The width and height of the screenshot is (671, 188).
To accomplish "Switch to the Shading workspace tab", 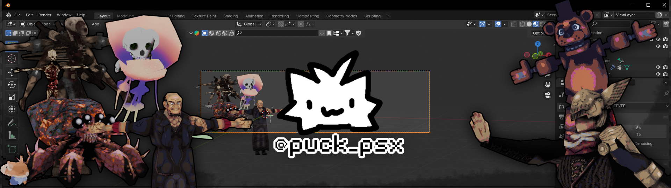I will [x=231, y=16].
